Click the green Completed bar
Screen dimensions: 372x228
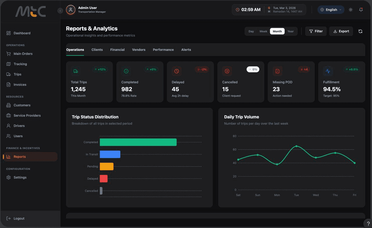tap(138, 142)
